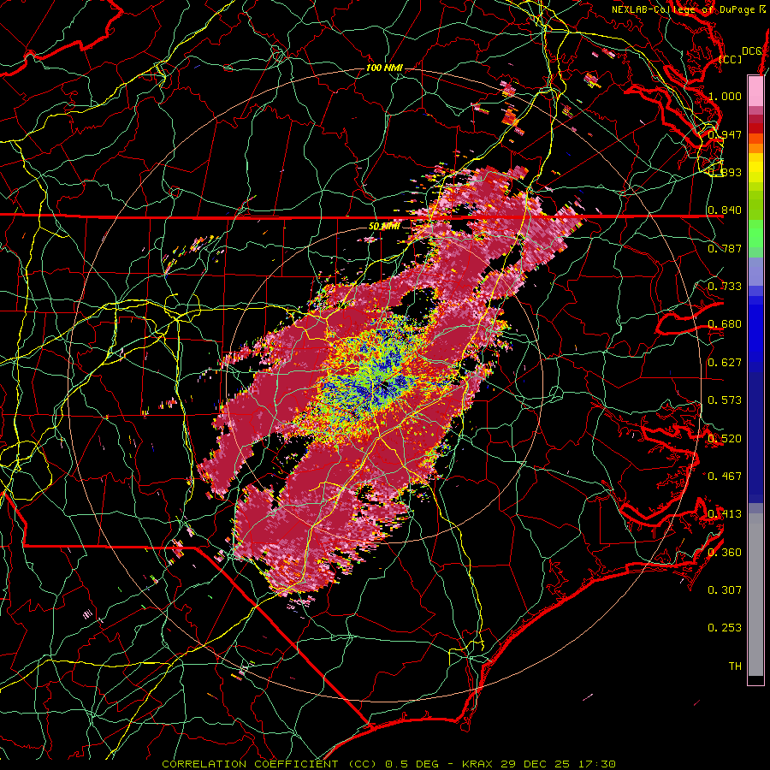Select the 1.000 color scale value
The height and width of the screenshot is (770, 770).
[x=725, y=96]
